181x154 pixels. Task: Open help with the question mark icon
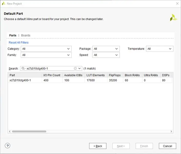click(7, 146)
